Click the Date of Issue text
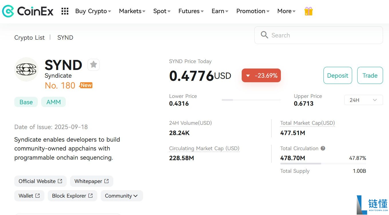Image resolution: width=389 pixels, height=215 pixels. coord(51,127)
